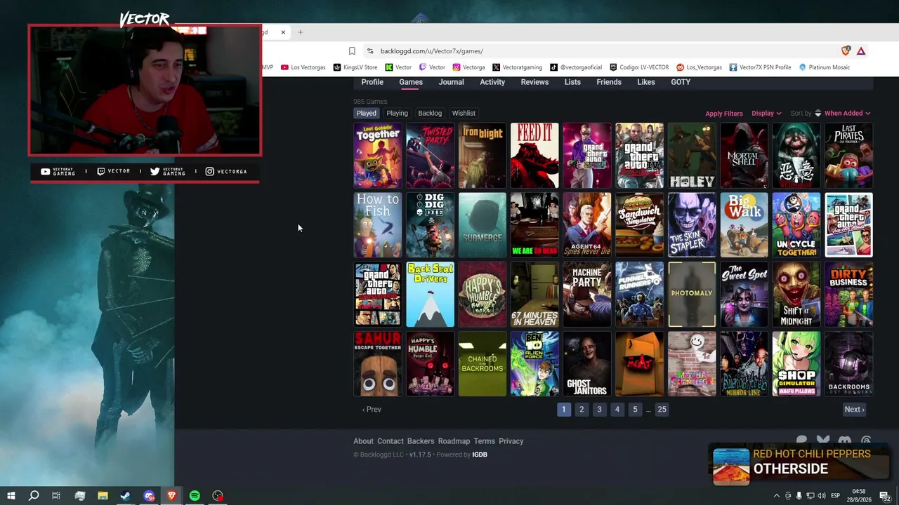The width and height of the screenshot is (899, 505).
Task: Go to page 2 of games
Action: [x=582, y=410]
